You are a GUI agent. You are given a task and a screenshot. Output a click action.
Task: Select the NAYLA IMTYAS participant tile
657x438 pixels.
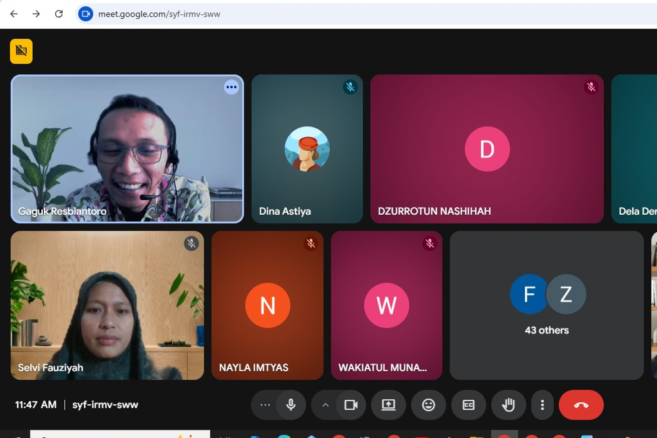[x=267, y=305]
